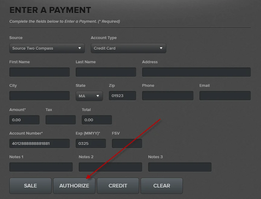Click the City text box
This screenshot has width=261, height=199.
point(40,96)
